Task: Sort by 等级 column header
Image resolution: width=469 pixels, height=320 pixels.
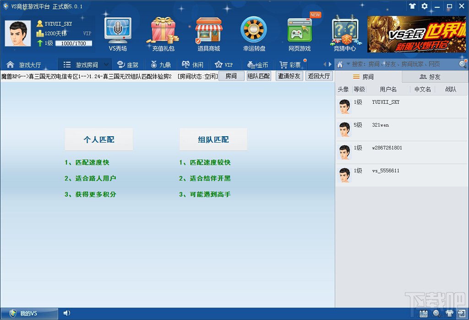Action: coord(359,89)
